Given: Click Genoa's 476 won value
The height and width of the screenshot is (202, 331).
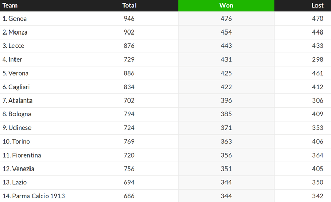Looking at the screenshot, I should (226, 19).
